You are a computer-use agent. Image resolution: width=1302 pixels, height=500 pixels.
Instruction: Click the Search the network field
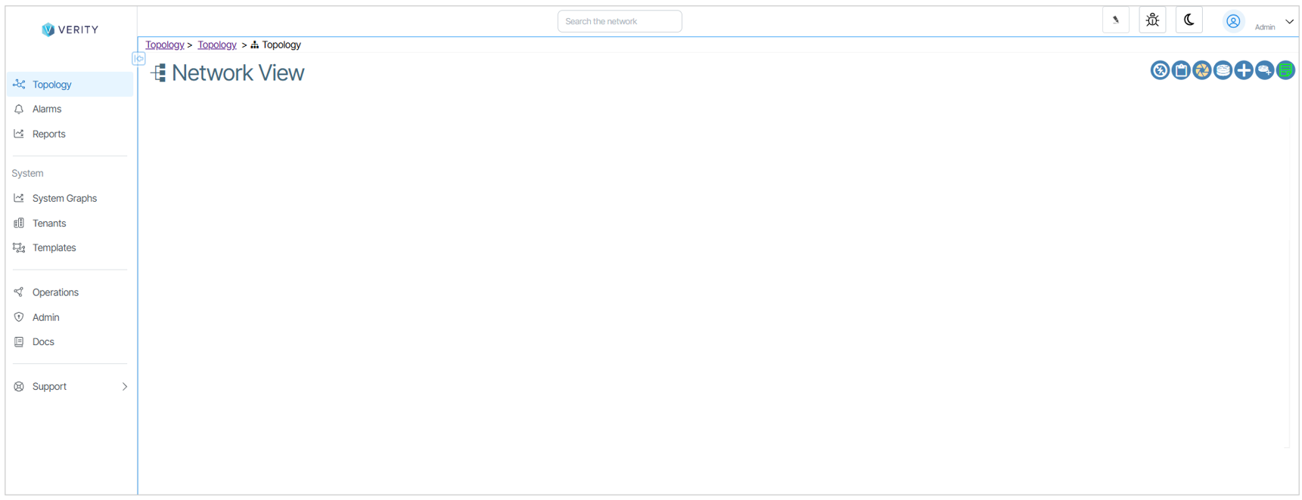(620, 21)
